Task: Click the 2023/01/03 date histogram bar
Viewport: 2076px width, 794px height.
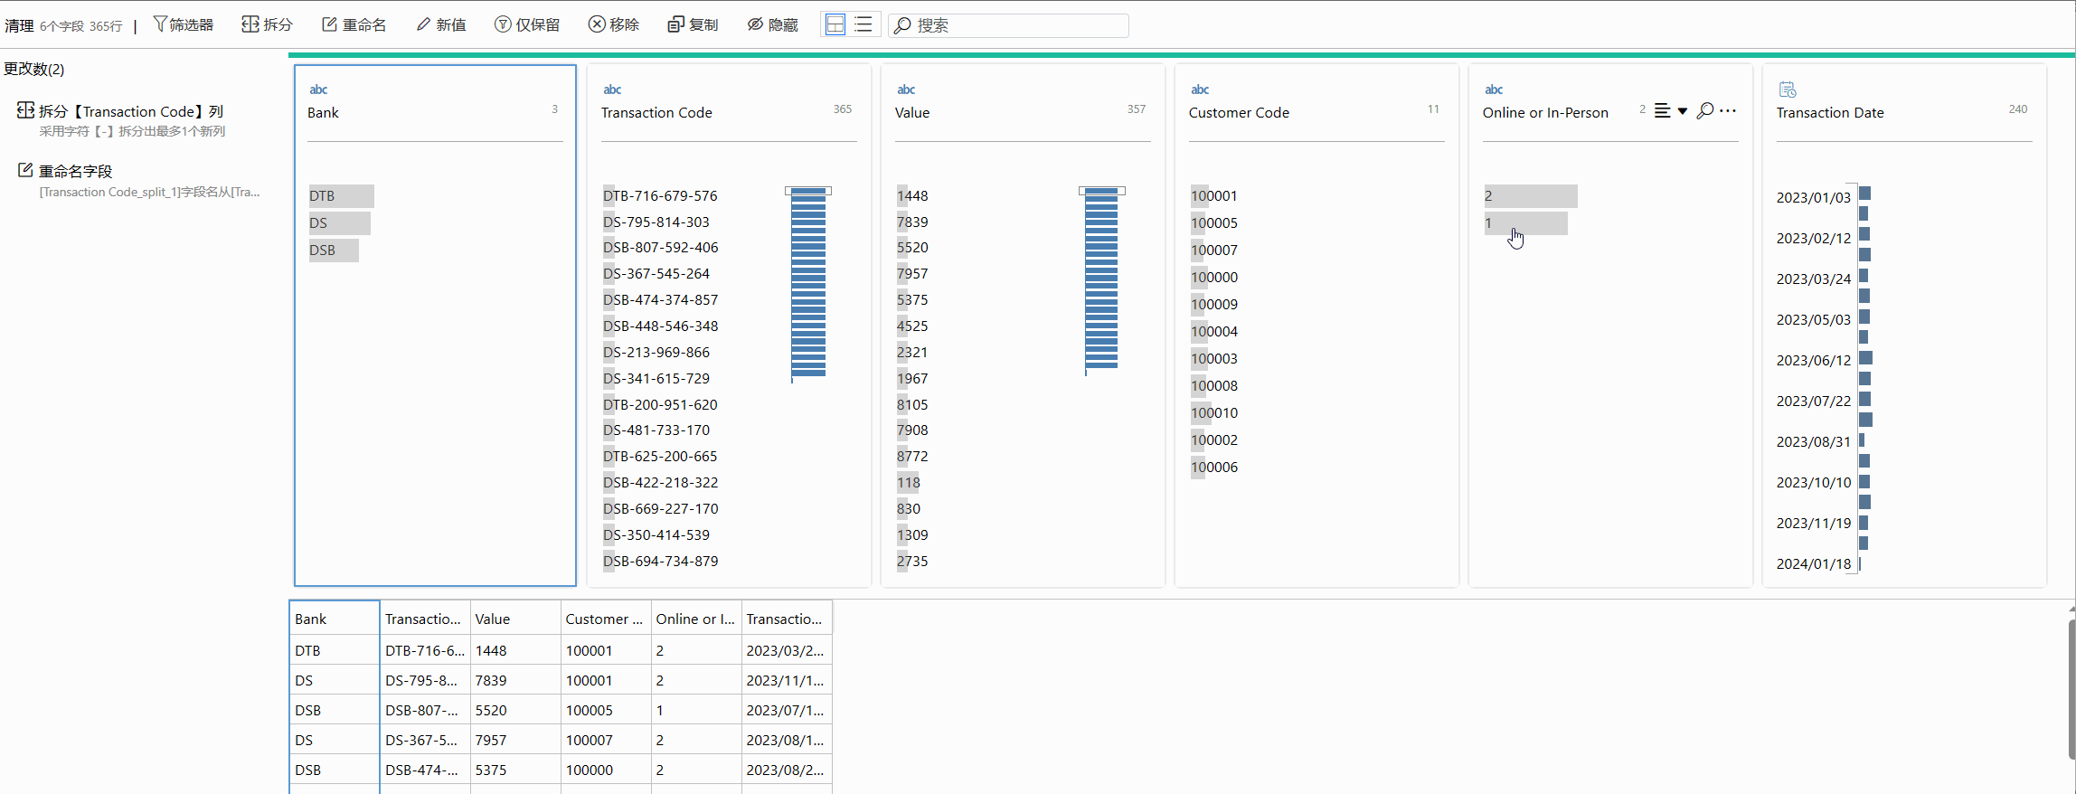Action: [1865, 194]
